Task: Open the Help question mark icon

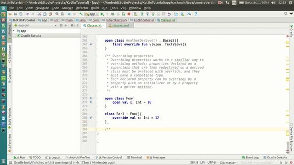Action: [196, 14]
